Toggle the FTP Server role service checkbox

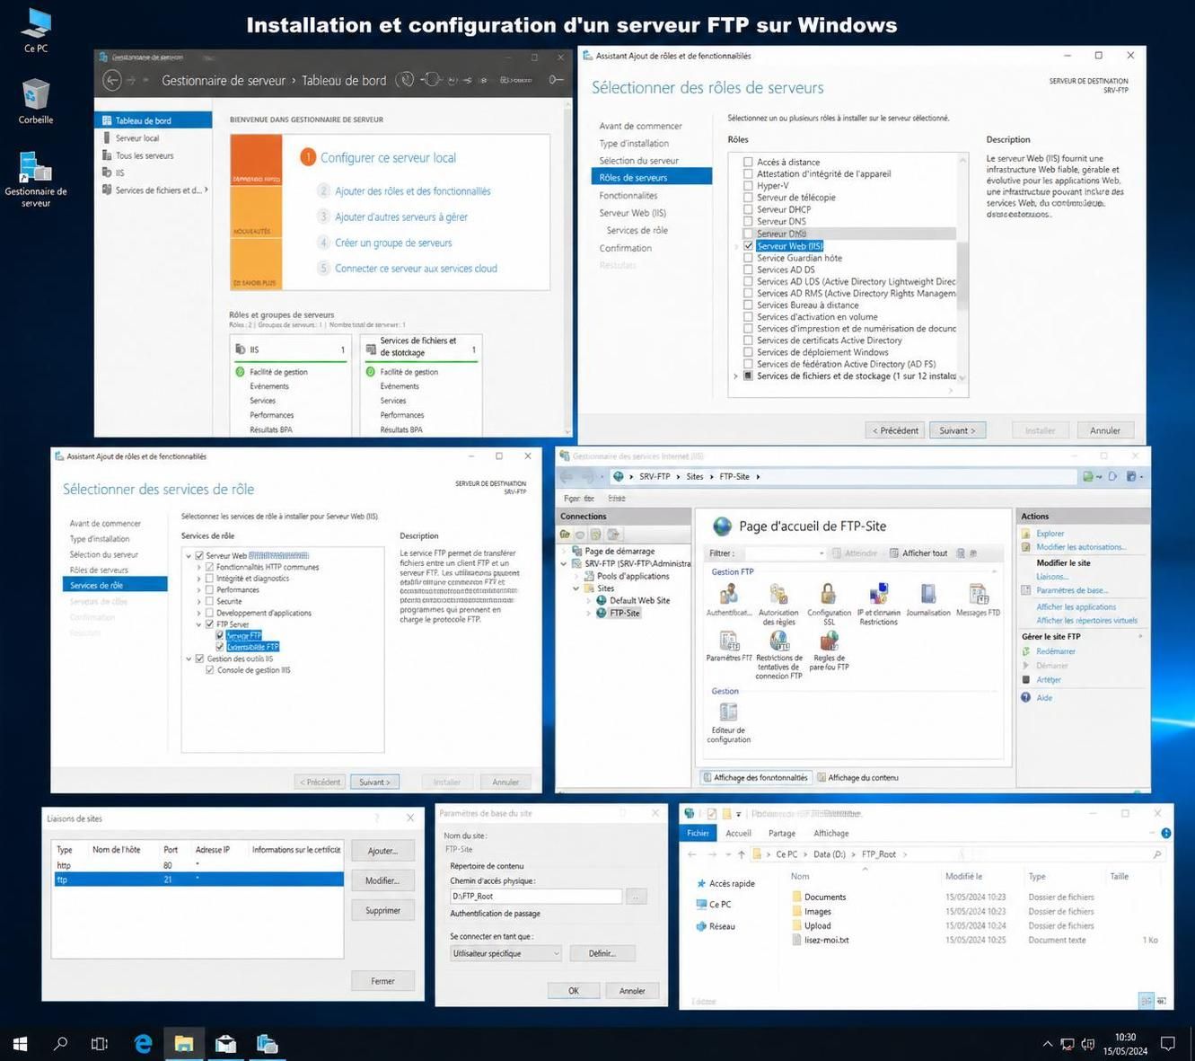pyautogui.click(x=209, y=624)
